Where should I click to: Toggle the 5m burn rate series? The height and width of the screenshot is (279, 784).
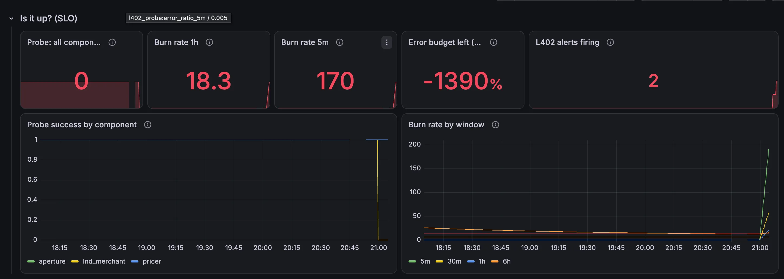point(425,261)
